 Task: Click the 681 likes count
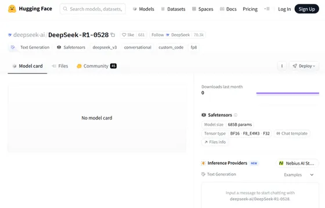pyautogui.click(x=142, y=35)
